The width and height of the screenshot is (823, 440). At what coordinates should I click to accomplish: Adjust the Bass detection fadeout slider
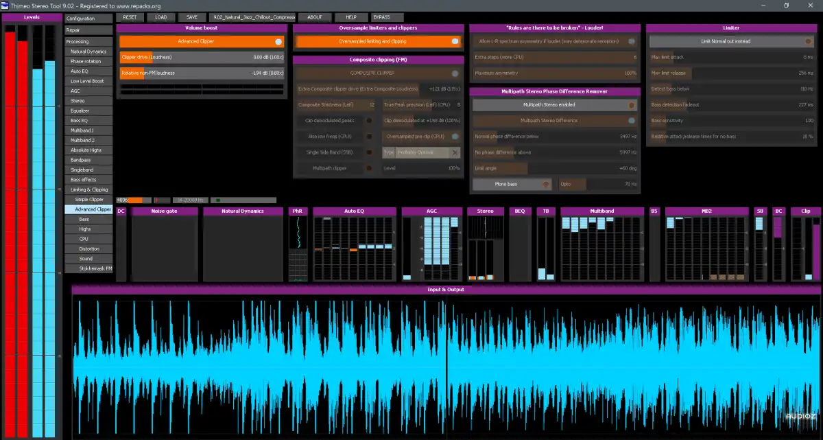click(x=733, y=105)
